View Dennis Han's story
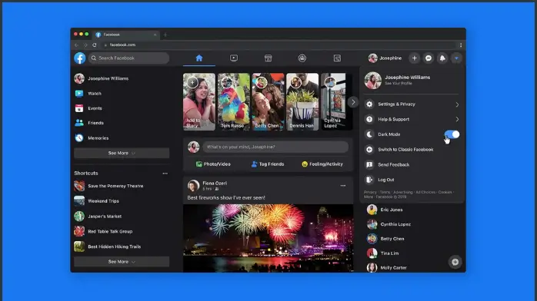537x301 pixels. [x=302, y=101]
